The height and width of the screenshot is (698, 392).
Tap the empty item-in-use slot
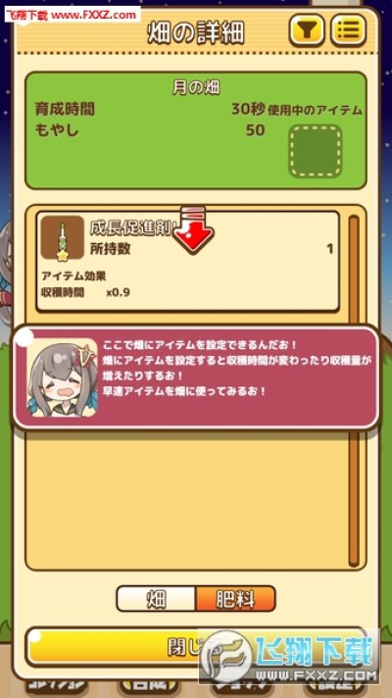click(316, 151)
